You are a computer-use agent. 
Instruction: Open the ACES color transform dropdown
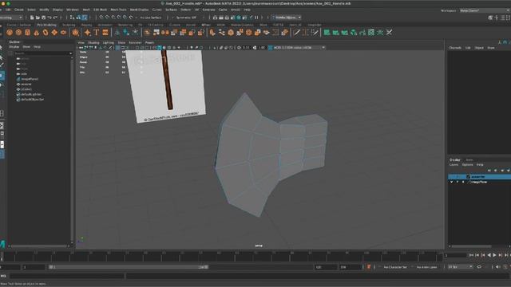pyautogui.click(x=296, y=48)
